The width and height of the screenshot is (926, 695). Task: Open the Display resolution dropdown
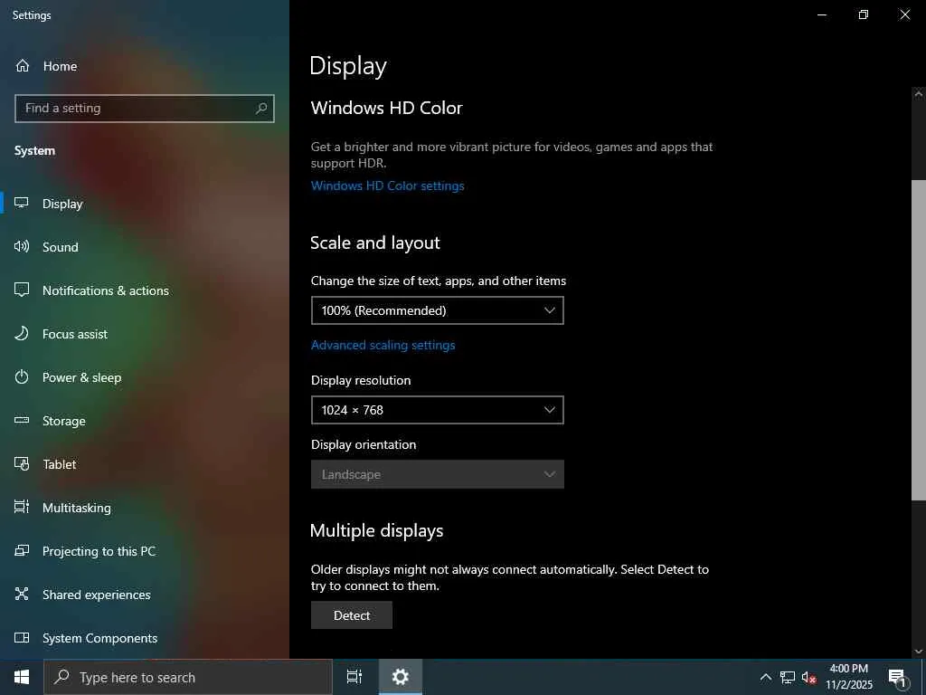tap(438, 410)
